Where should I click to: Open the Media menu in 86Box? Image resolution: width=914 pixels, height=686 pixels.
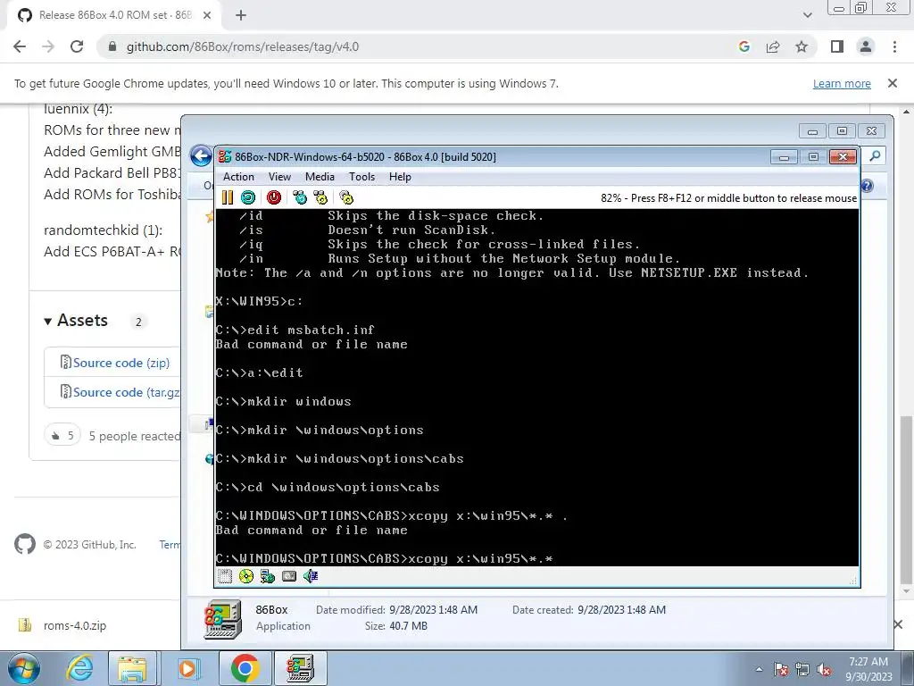[320, 177]
